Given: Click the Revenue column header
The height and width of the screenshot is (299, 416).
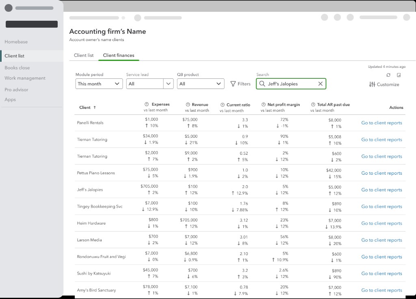Looking at the screenshot, I should [x=200, y=104].
